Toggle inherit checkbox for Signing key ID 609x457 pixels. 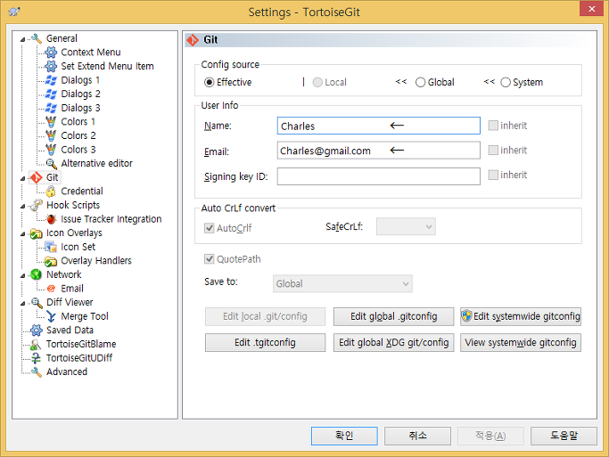pos(493,175)
